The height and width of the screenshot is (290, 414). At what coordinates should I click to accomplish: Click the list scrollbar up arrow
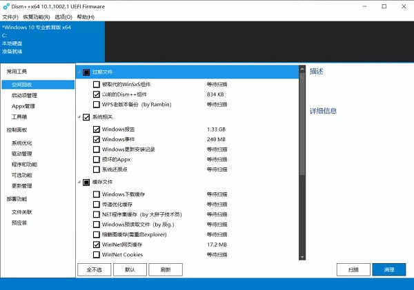(302, 69)
